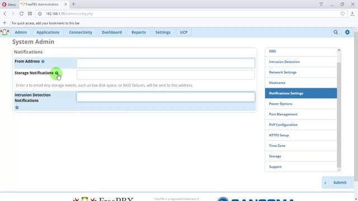Open the settings gear icon in navbar
Image resolution: width=358 pixels, height=201 pixels.
point(347,32)
